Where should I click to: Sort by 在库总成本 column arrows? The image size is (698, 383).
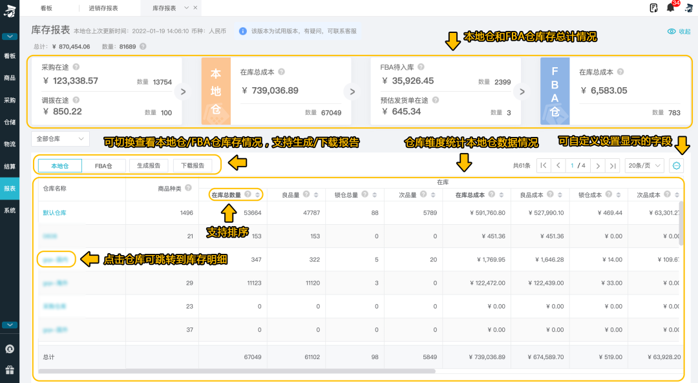pos(502,195)
